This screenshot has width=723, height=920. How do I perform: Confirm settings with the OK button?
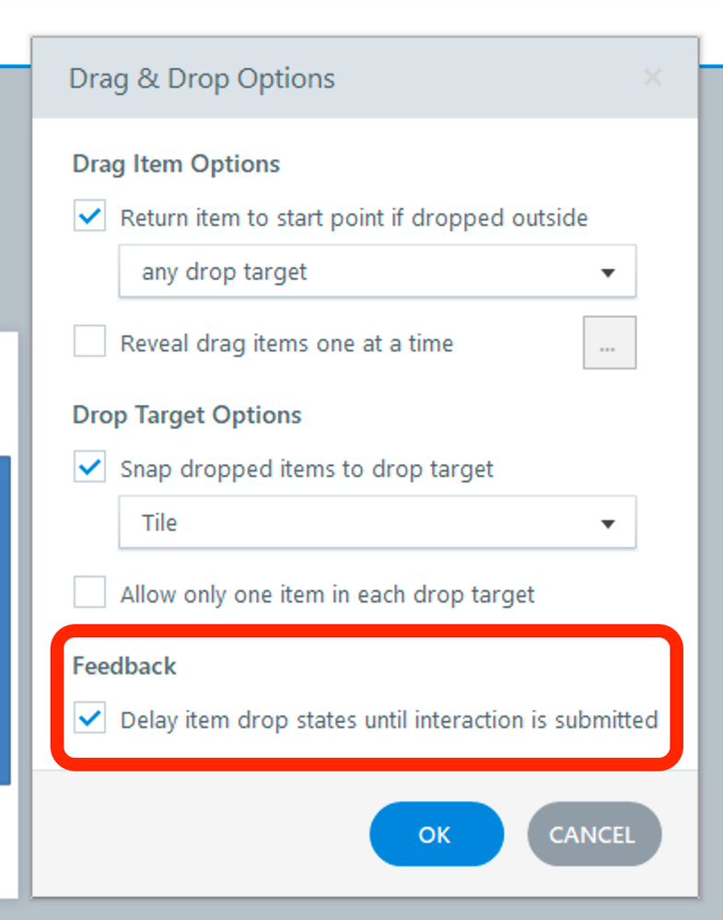(x=436, y=834)
